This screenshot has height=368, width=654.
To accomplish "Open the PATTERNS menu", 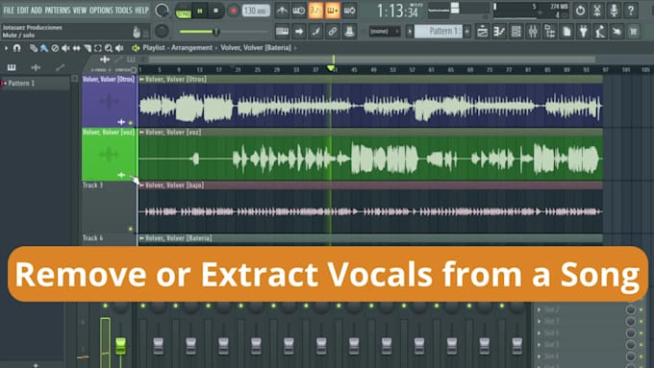I will click(x=57, y=10).
